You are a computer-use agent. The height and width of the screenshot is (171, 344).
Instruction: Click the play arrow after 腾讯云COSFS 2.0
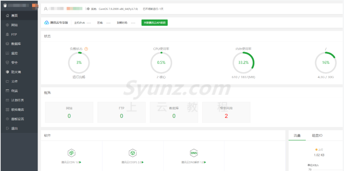coord(143,162)
